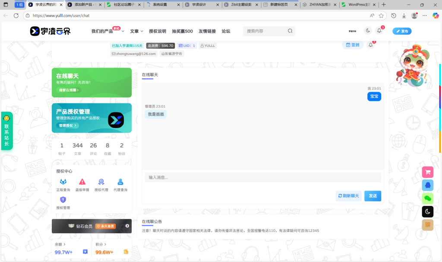The image size is (442, 262).
Task: Open the 正版查询 verification icon
Action: click(x=63, y=182)
